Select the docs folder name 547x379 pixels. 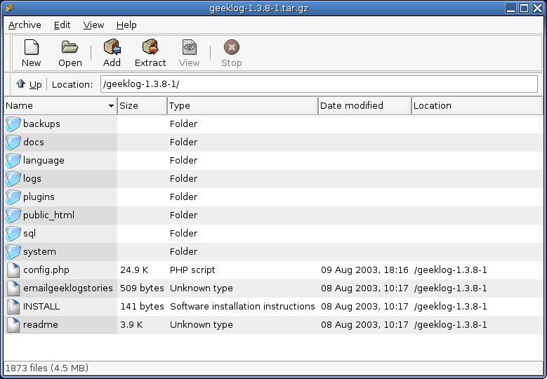pos(34,142)
